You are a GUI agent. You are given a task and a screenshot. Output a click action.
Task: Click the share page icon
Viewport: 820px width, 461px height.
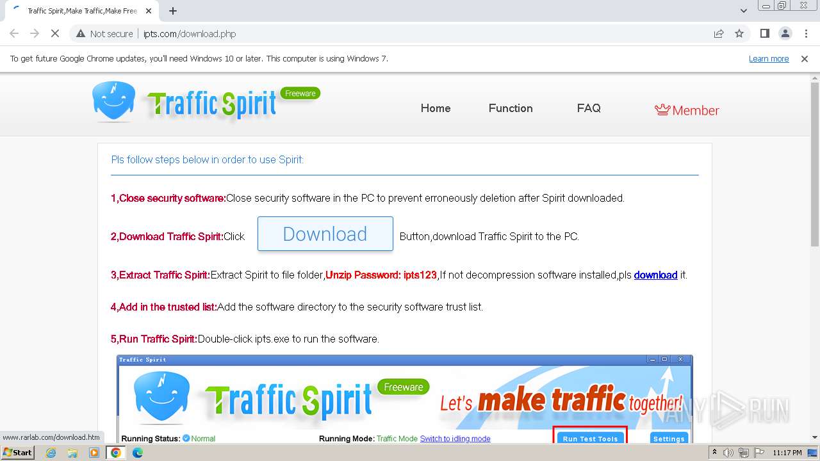point(719,34)
